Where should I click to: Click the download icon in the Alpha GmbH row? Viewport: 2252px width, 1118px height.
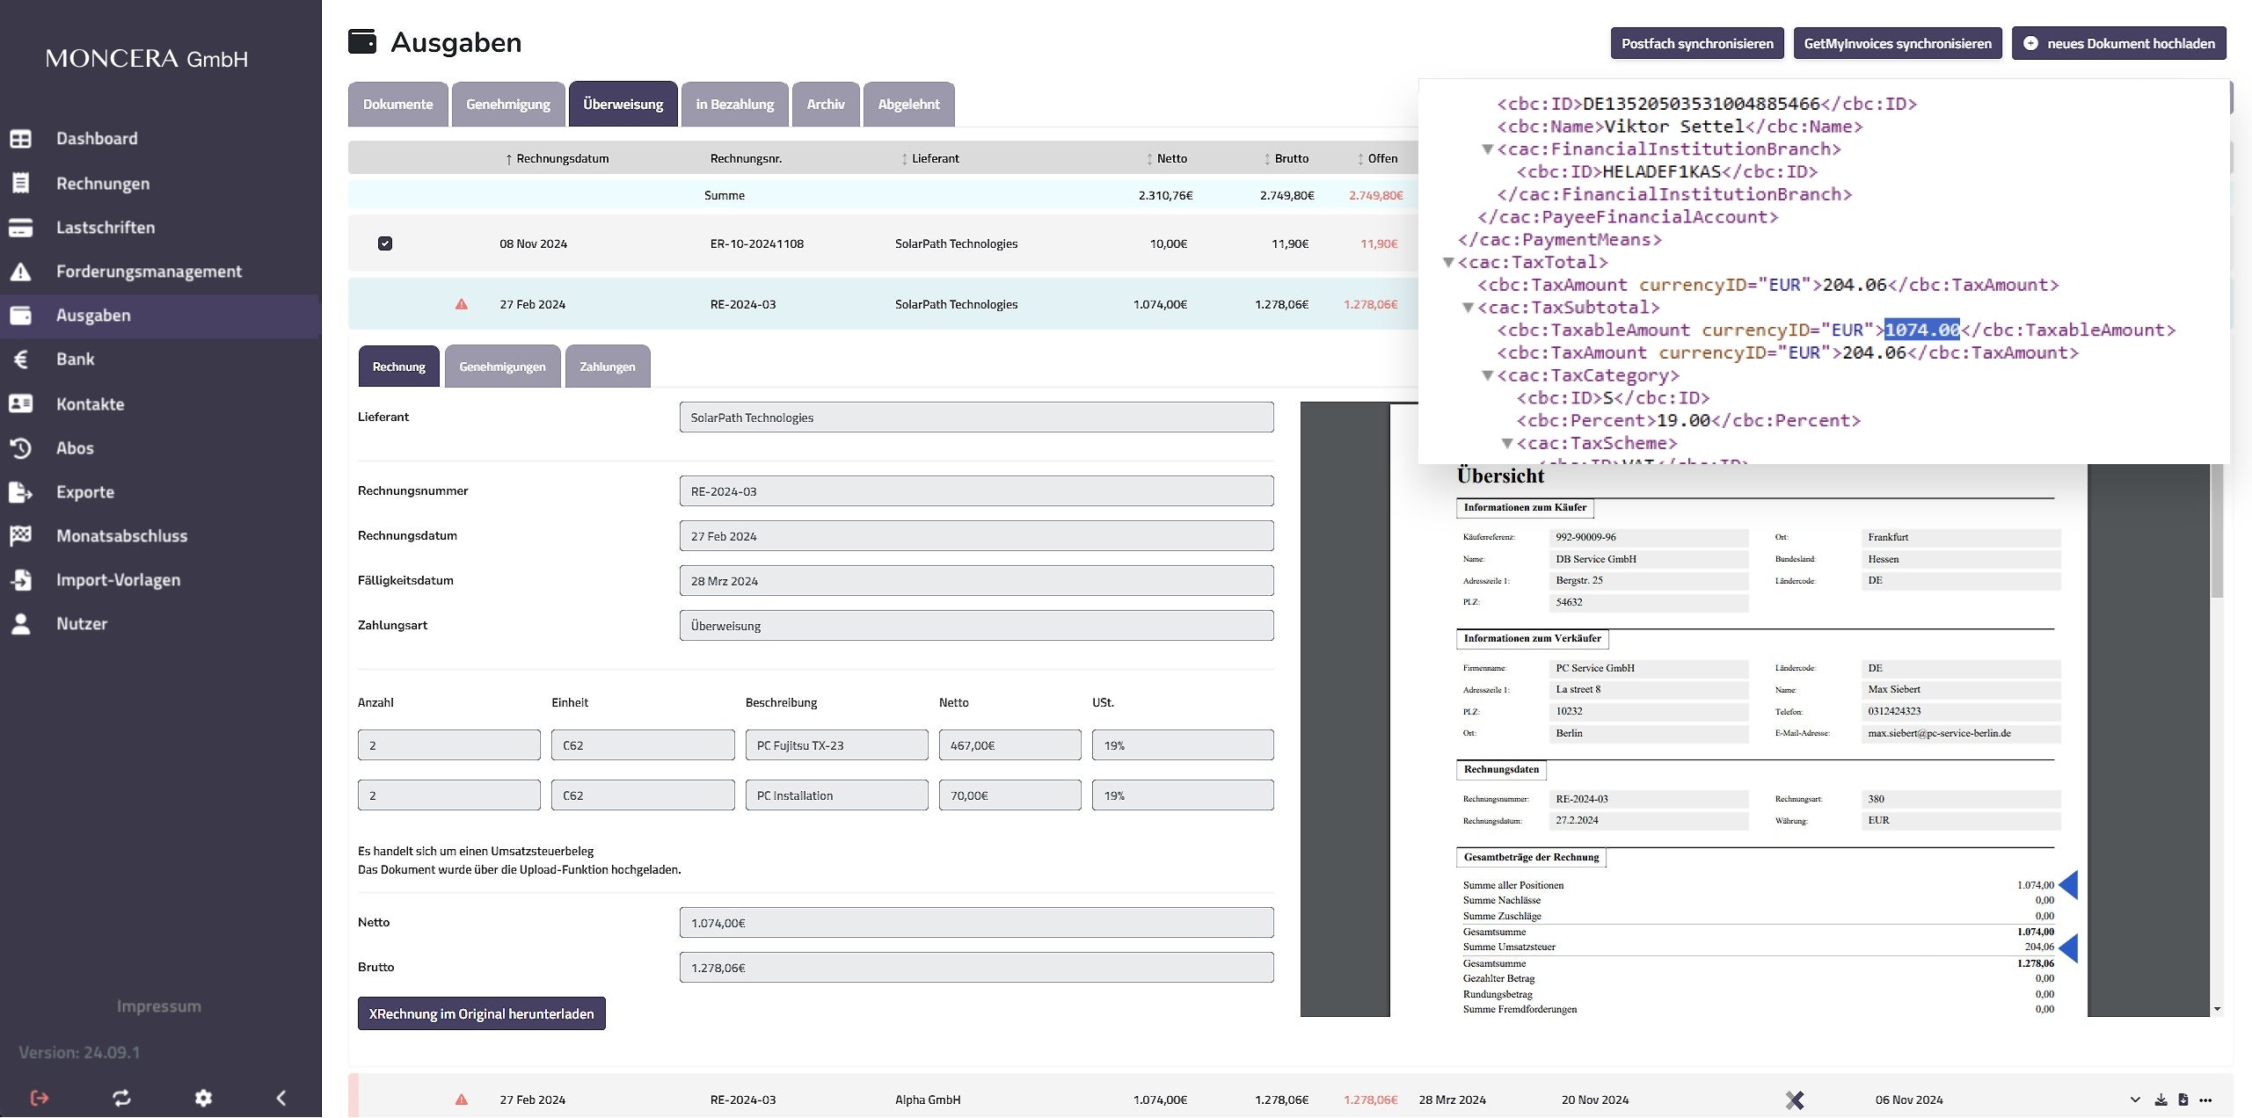point(2161,1100)
